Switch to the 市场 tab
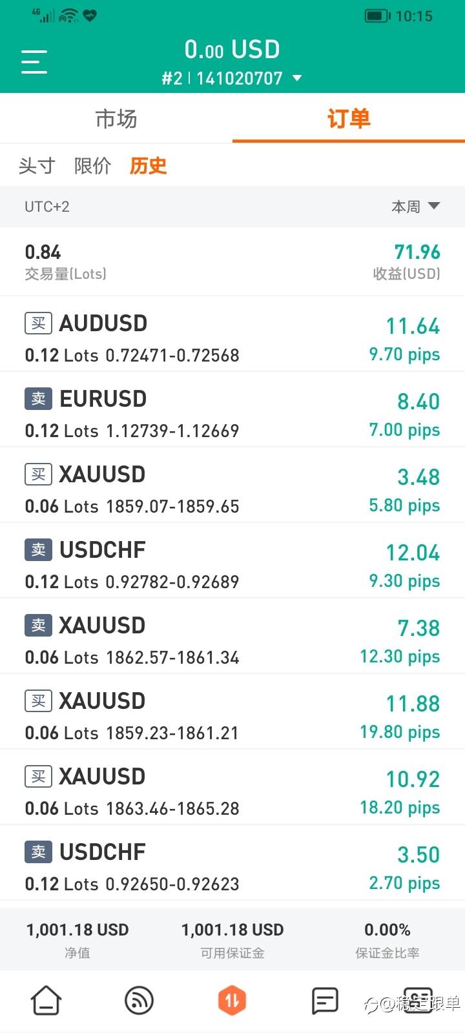The height and width of the screenshot is (1033, 465). (x=116, y=119)
